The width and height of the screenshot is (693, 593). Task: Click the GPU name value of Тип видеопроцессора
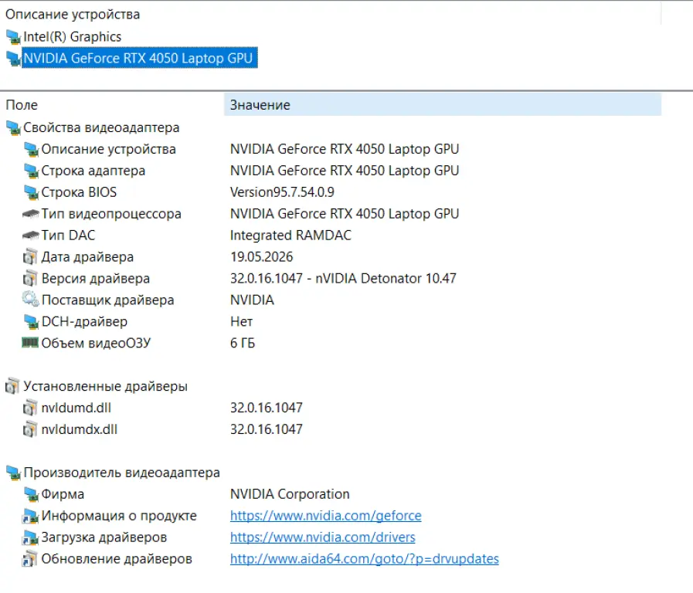point(345,214)
